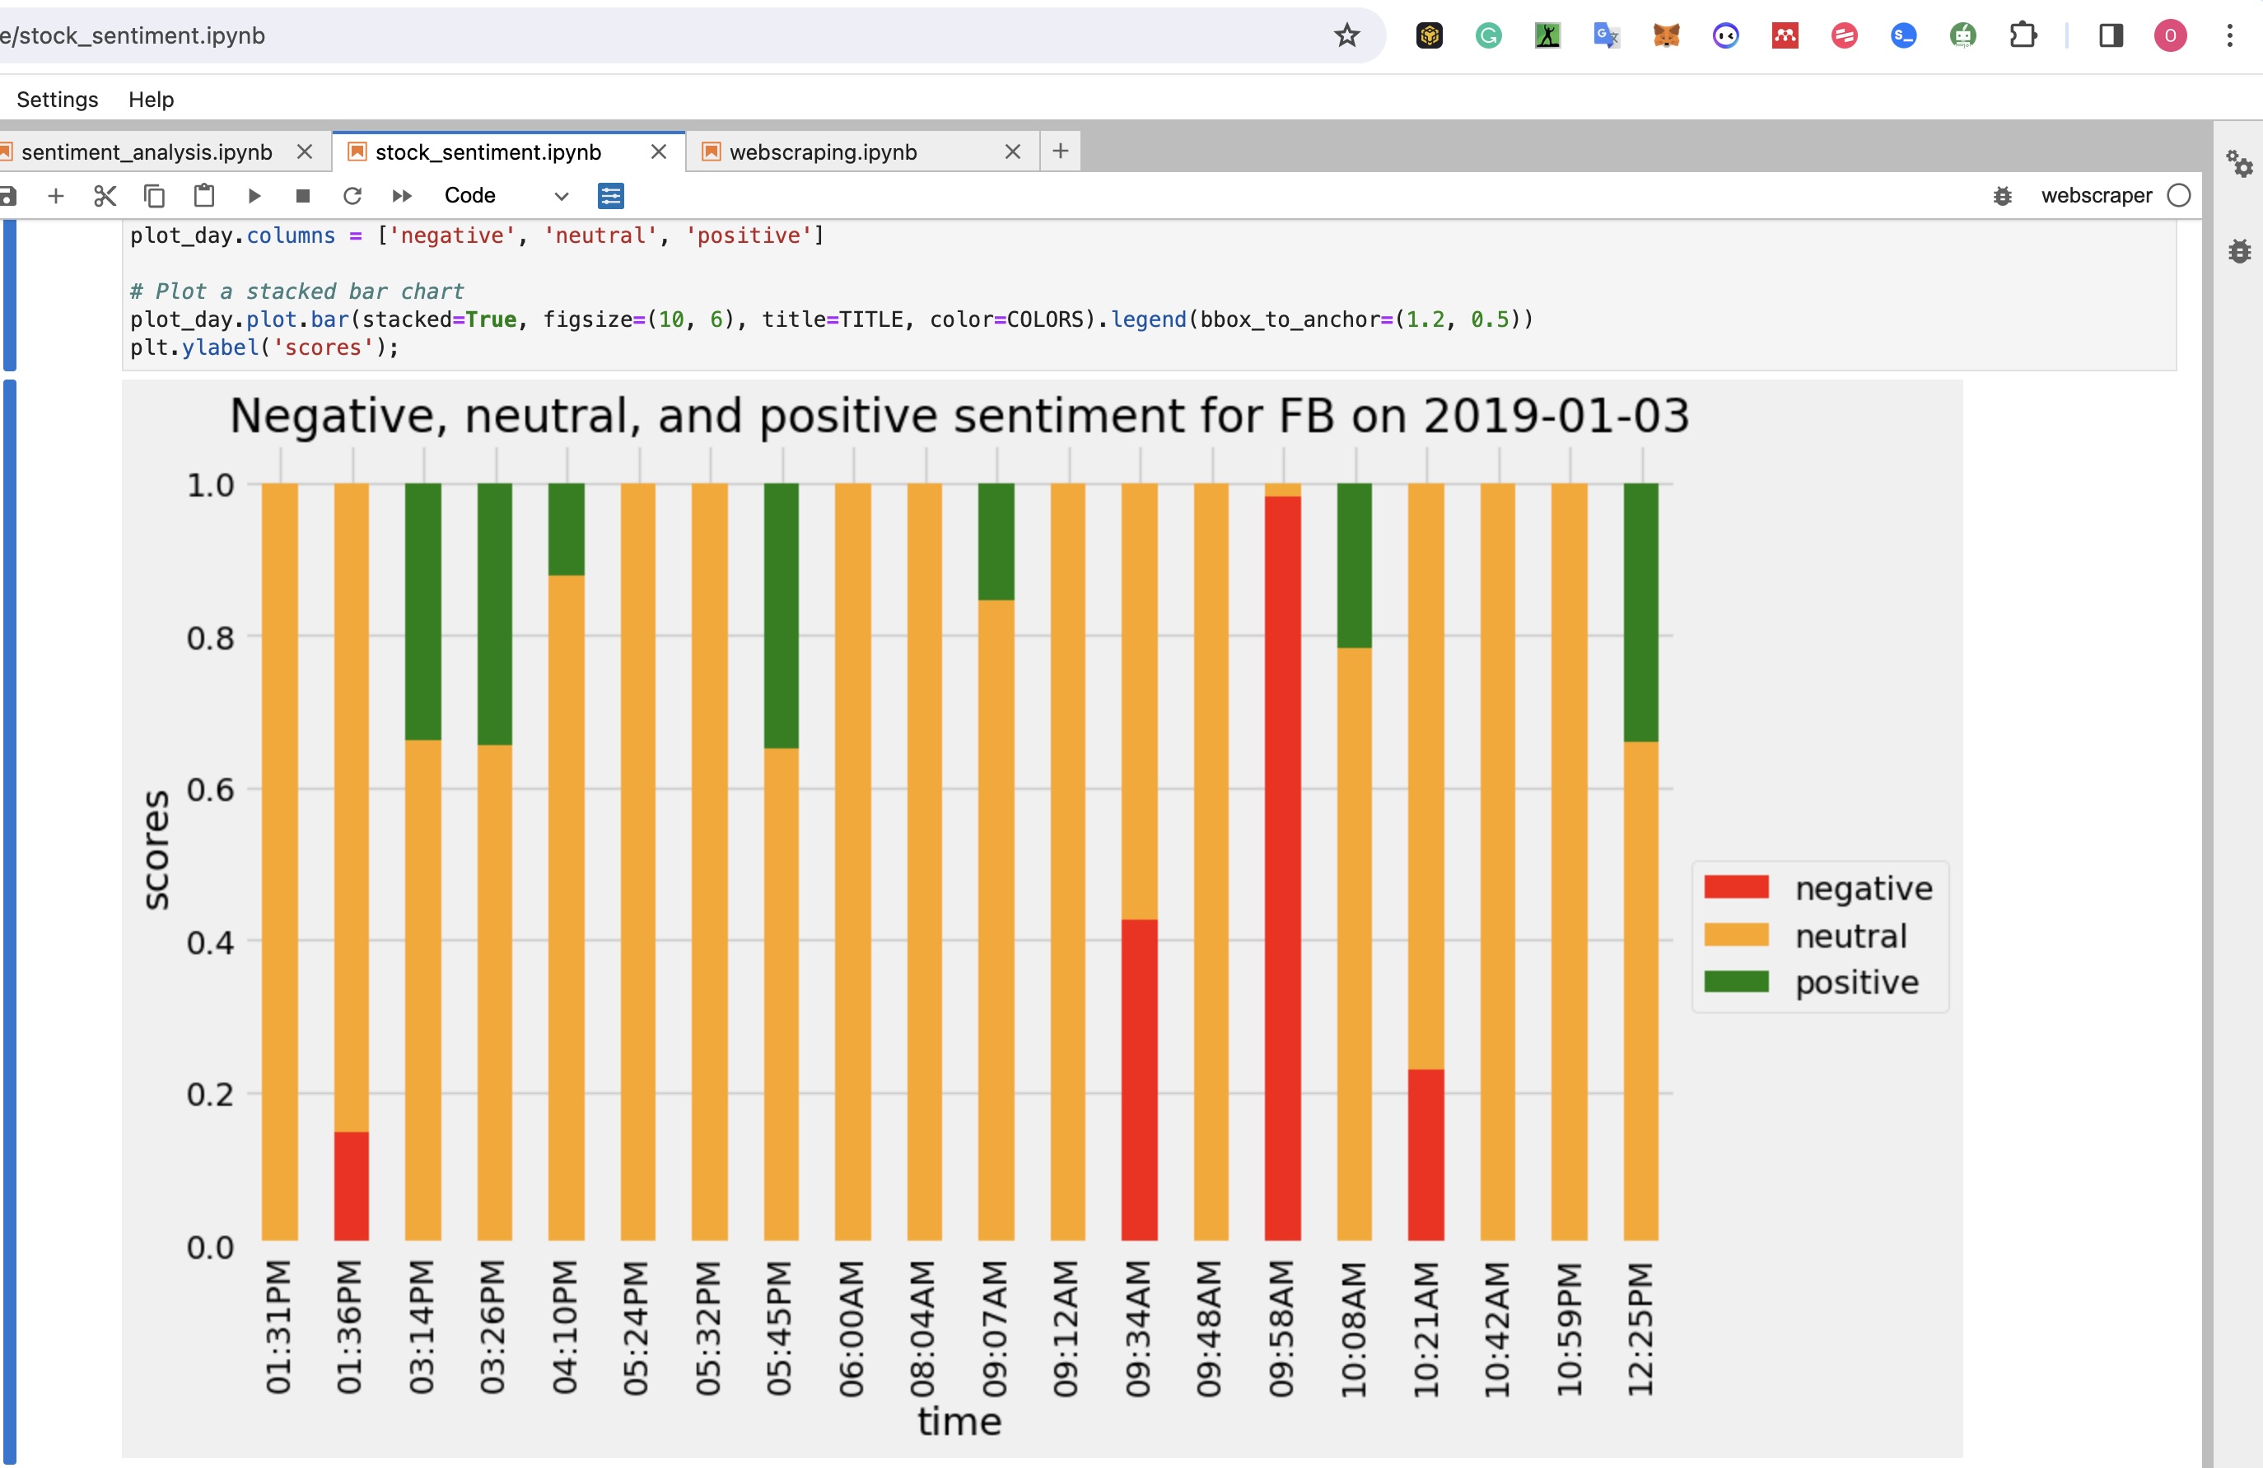Switch the webscraper kernel
Image resolution: width=2263 pixels, height=1468 pixels.
tap(2096, 196)
